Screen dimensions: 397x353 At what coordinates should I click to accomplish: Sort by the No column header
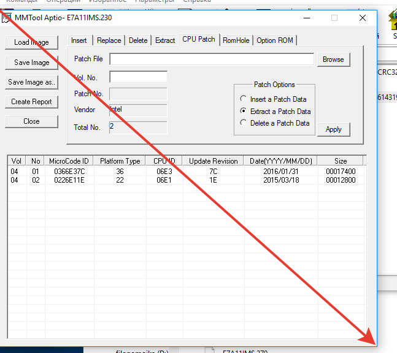[36, 161]
